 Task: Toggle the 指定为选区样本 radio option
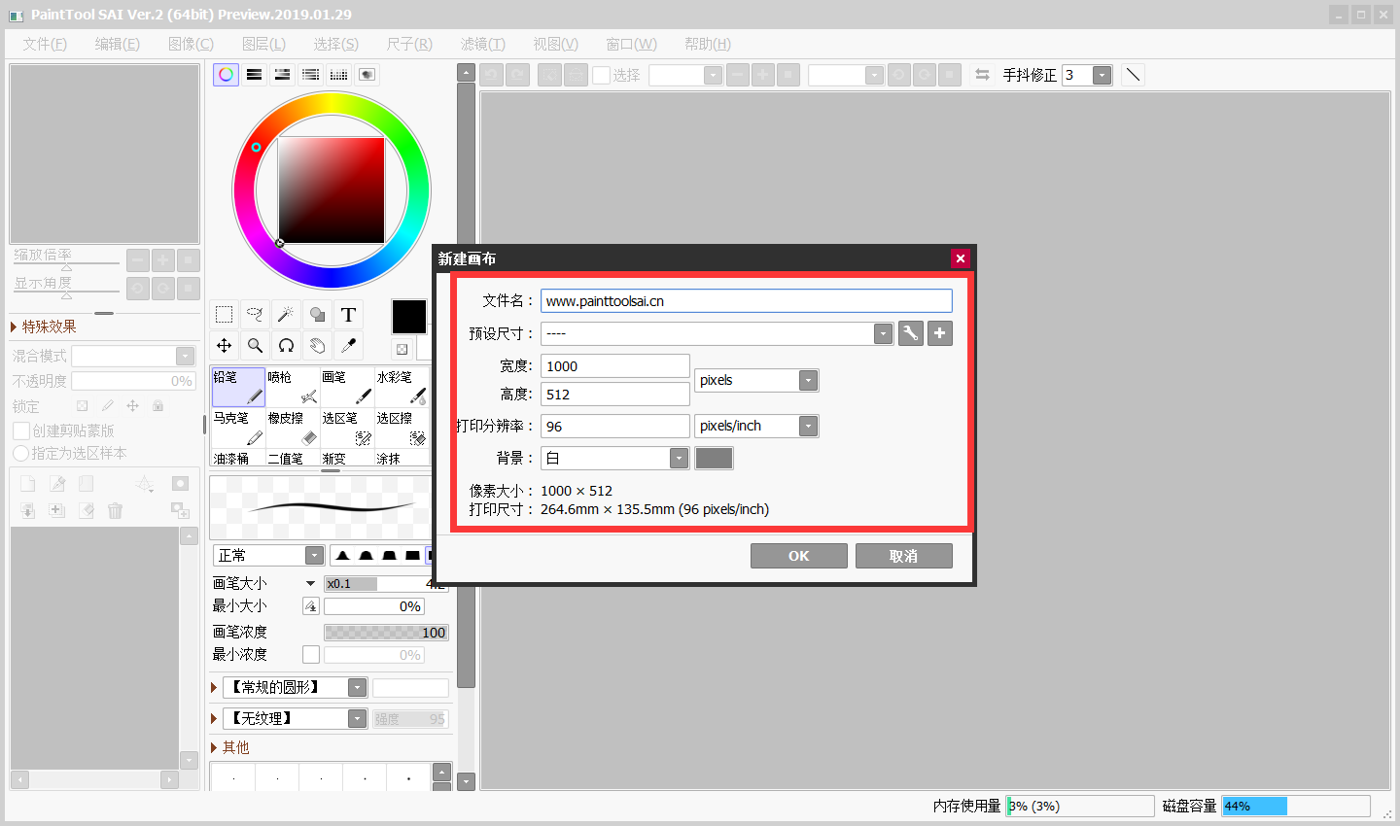click(20, 453)
